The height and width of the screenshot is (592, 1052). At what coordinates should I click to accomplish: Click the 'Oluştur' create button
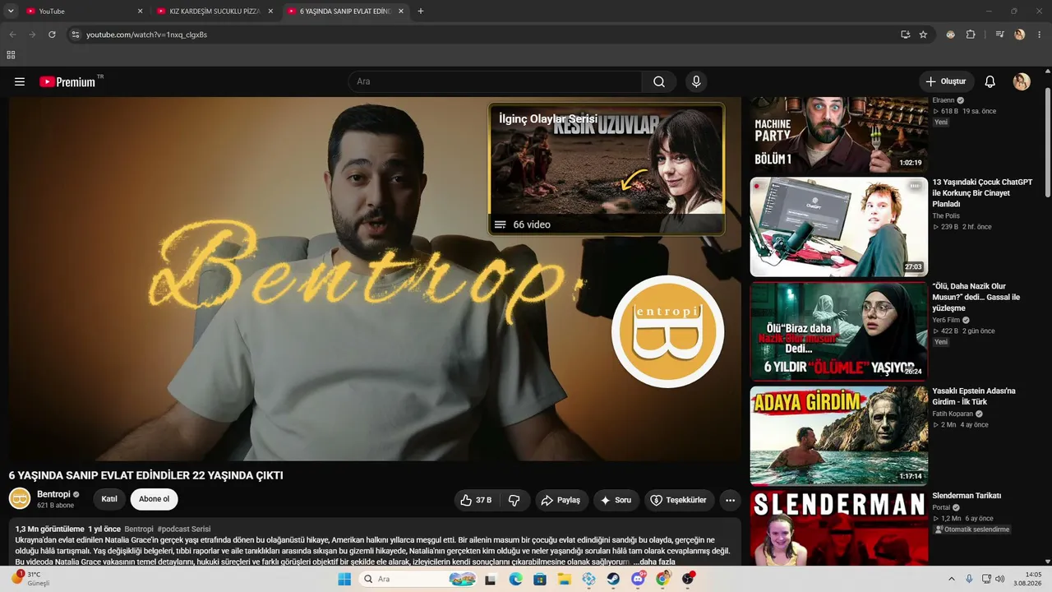[946, 81]
